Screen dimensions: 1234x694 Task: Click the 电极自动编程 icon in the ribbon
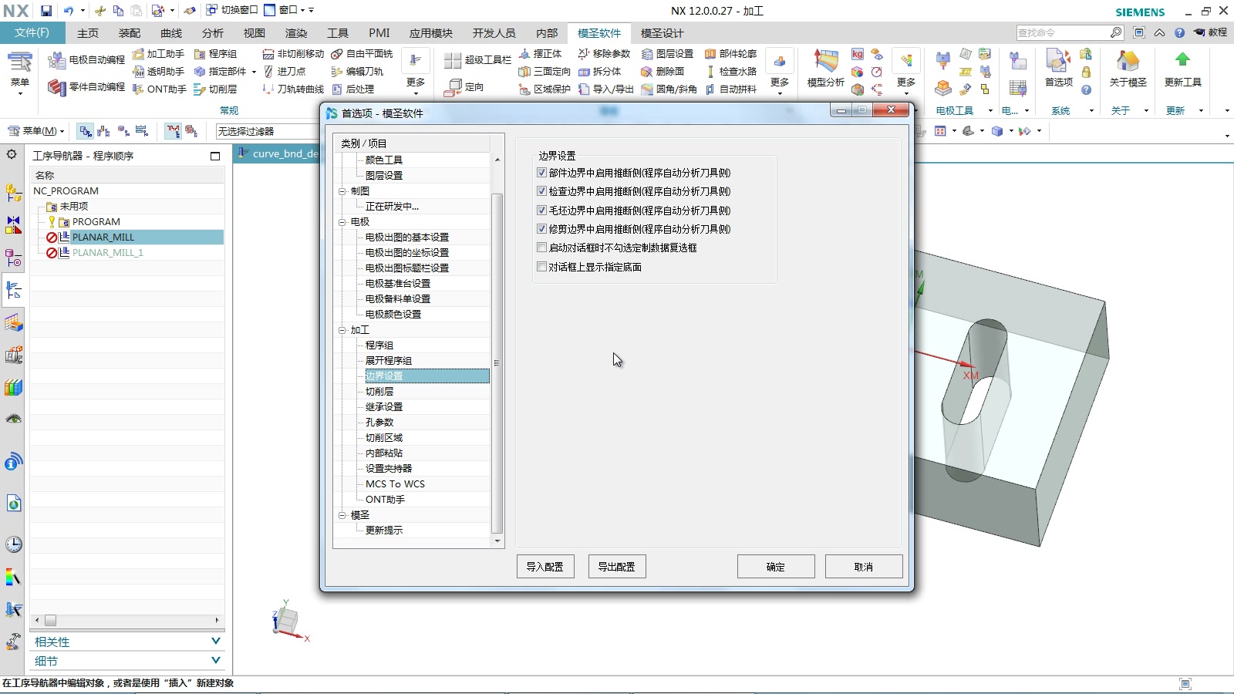pos(56,60)
